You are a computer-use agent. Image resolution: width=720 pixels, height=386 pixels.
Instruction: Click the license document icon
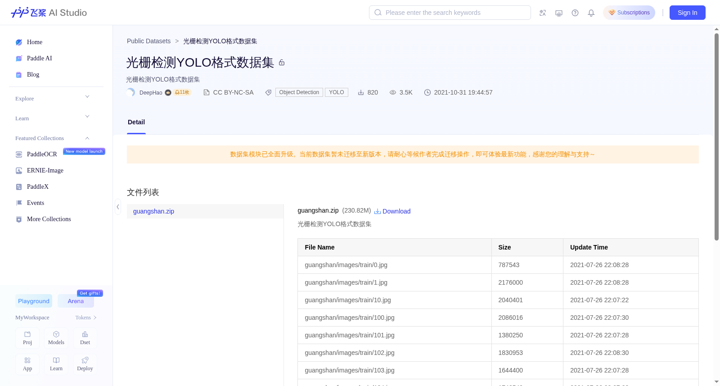[x=207, y=92]
